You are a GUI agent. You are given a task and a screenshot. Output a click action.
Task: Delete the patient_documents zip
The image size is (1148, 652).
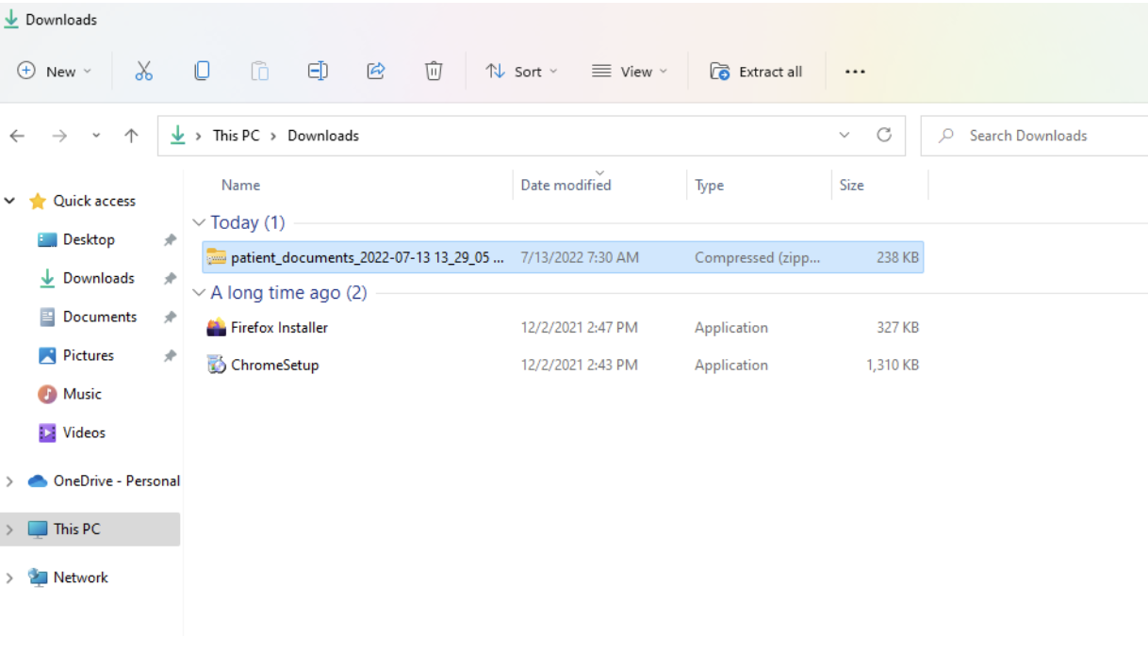coord(433,71)
